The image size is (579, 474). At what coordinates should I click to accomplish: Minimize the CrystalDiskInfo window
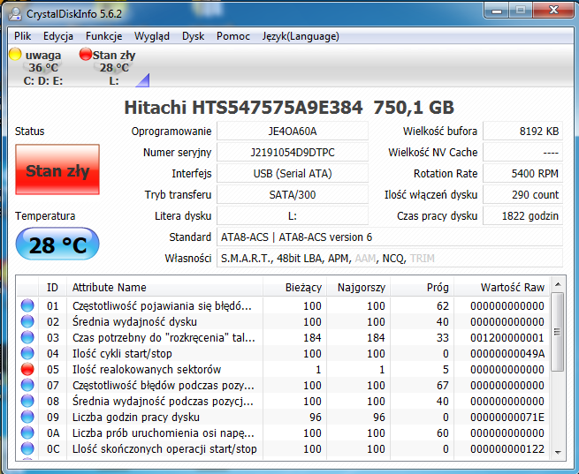(x=497, y=11)
